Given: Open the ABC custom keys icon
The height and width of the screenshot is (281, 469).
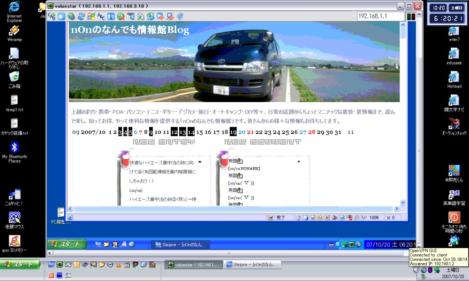Looking at the screenshot, I should 101,16.
